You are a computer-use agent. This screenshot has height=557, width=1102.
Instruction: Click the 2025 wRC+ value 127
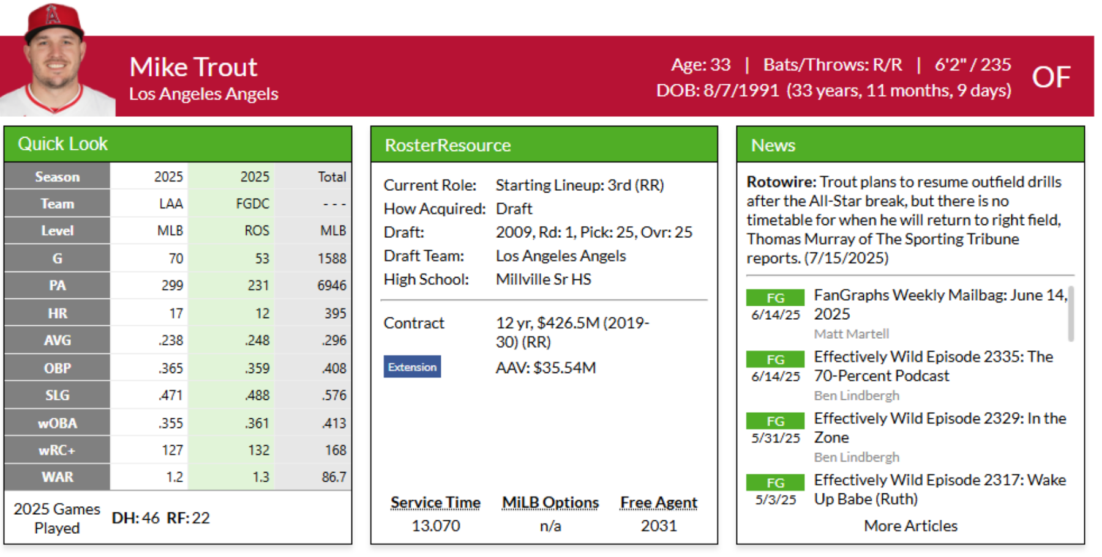(172, 451)
